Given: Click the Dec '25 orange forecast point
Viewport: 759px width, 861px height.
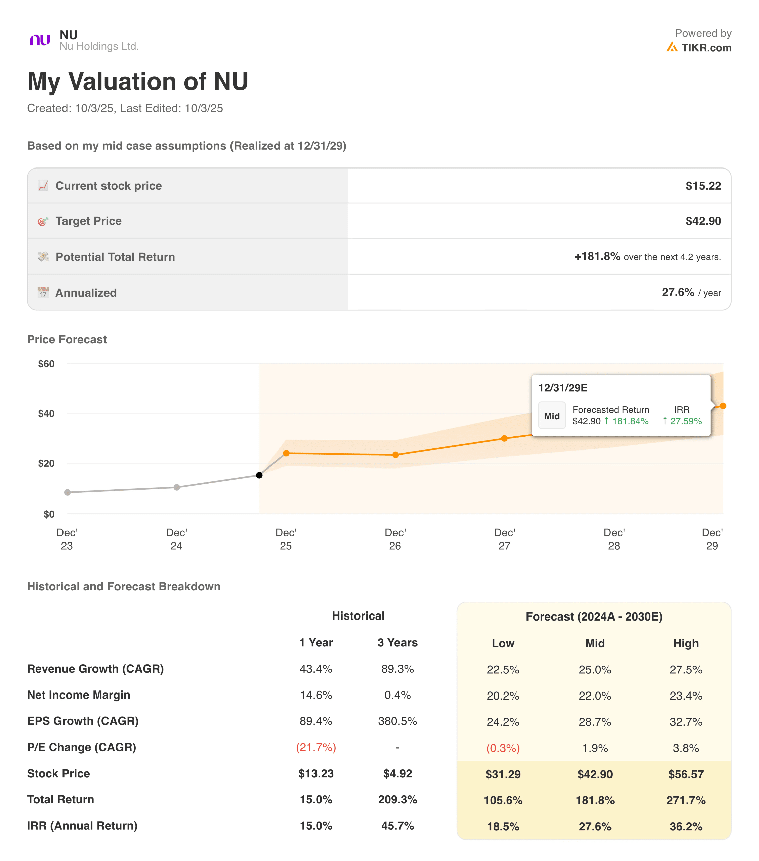Looking at the screenshot, I should click(286, 453).
